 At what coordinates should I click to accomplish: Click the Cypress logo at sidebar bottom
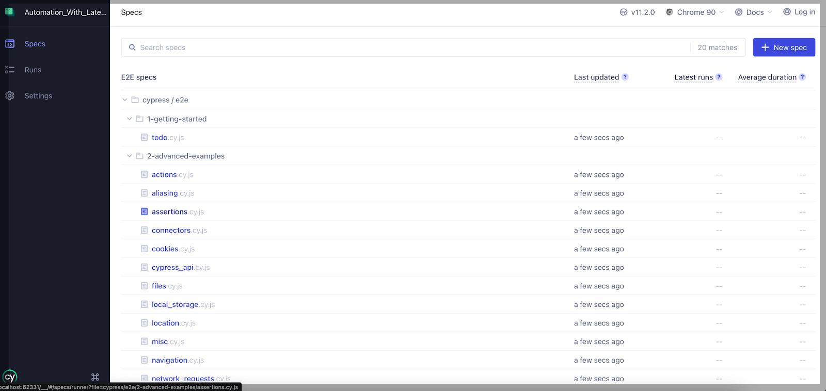pyautogui.click(x=10, y=377)
